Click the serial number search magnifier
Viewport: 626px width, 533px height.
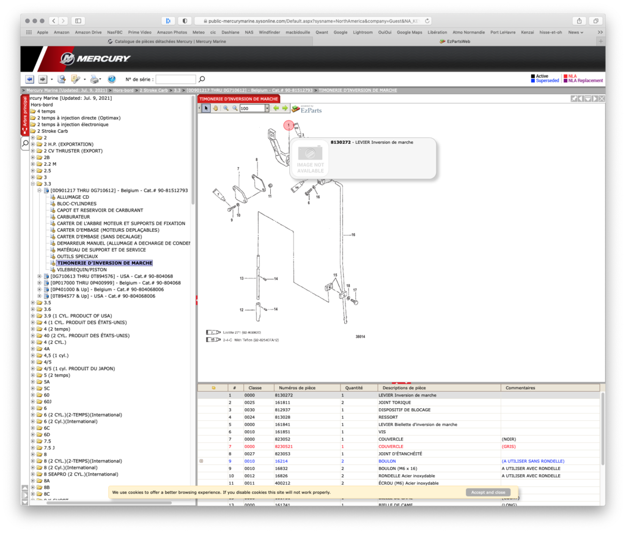[202, 79]
